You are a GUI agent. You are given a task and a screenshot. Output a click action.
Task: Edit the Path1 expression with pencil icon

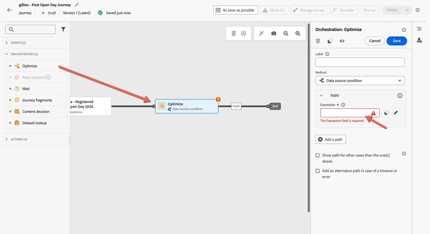click(395, 113)
